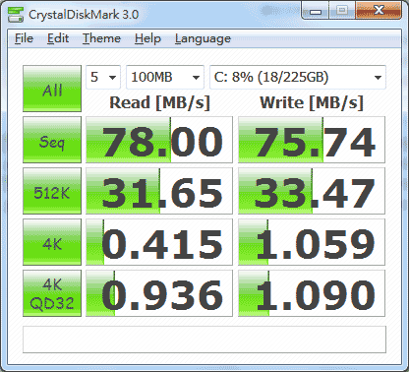Click the empty comment field at bottom
Image resolution: width=409 pixels, height=372 pixels.
coord(204,340)
